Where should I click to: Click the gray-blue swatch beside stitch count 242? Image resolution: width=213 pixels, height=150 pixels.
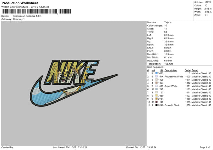click(x=157, y=89)
